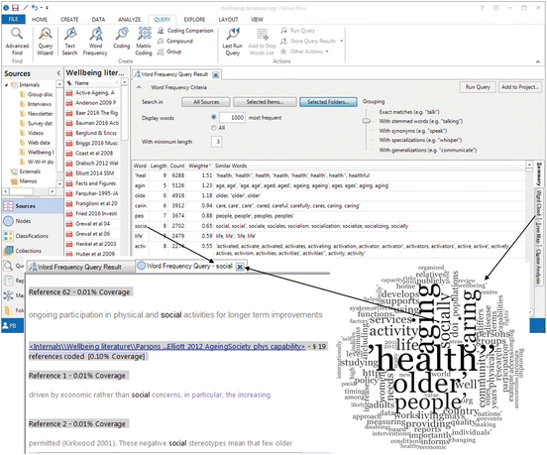547x455 pixels.
Task: Select the 'social' word row
Action: pos(329,226)
